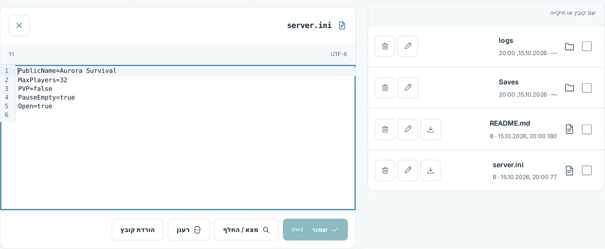This screenshot has height=249, width=605.
Task: Tick the README.md checkbox
Action: [587, 129]
